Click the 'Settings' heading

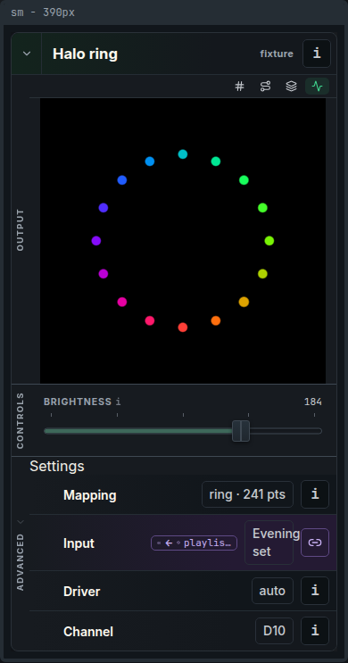pos(57,467)
